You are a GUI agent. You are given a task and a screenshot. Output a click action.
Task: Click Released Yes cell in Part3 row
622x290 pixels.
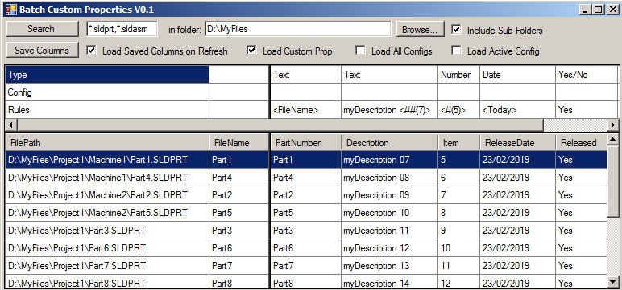tap(581, 231)
